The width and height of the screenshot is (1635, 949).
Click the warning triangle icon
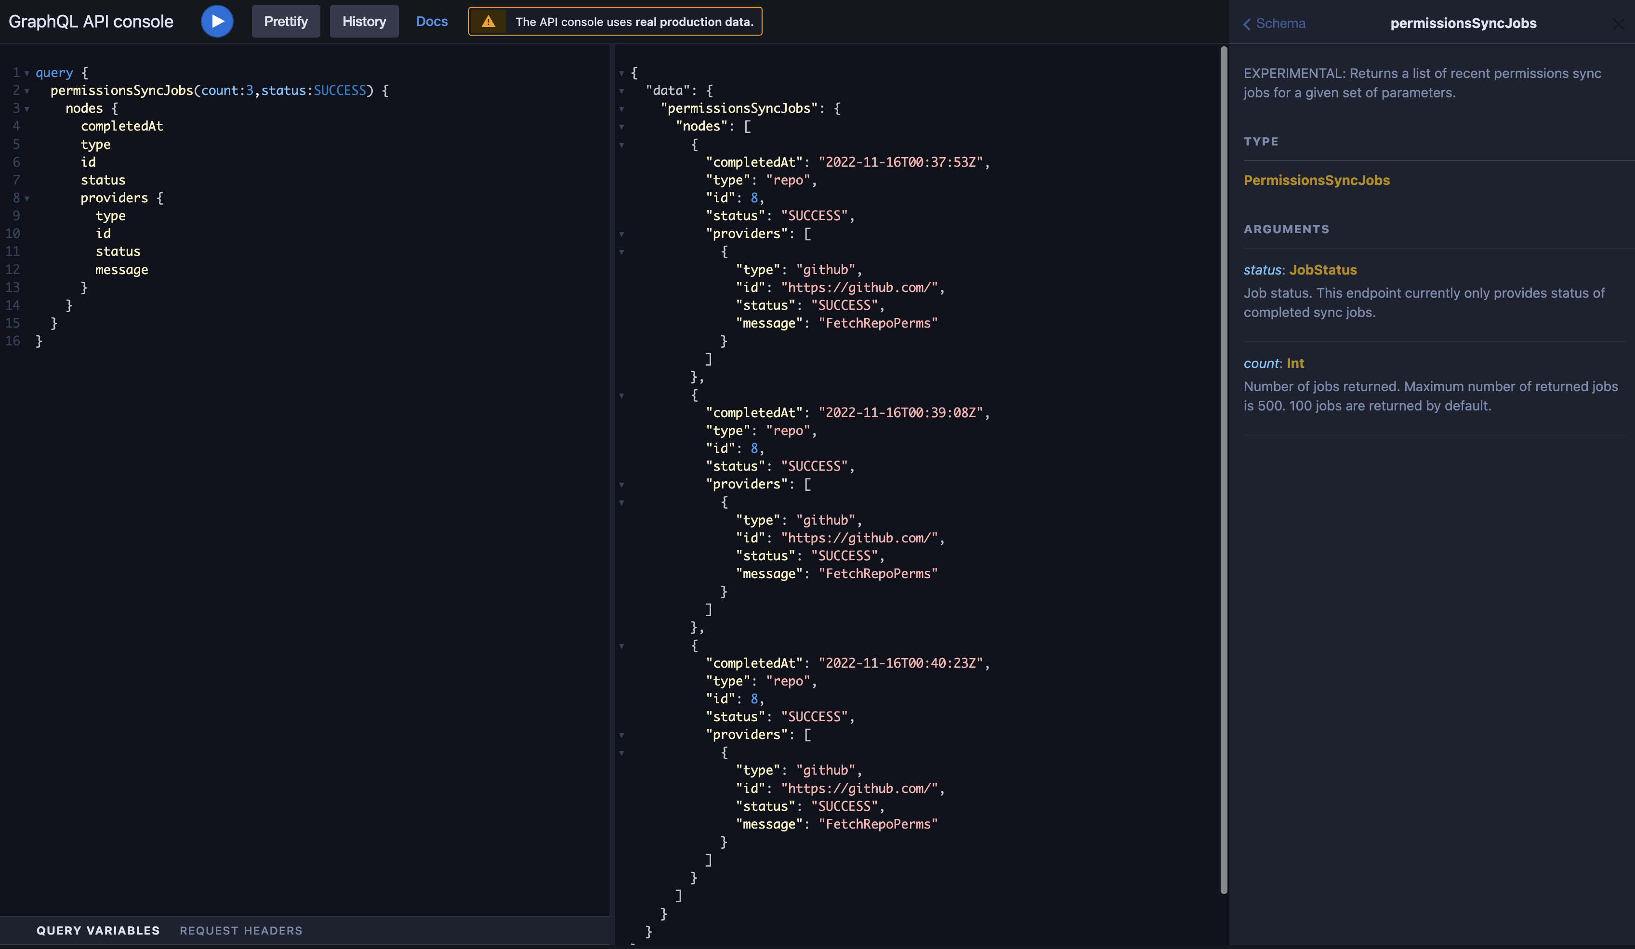488,21
